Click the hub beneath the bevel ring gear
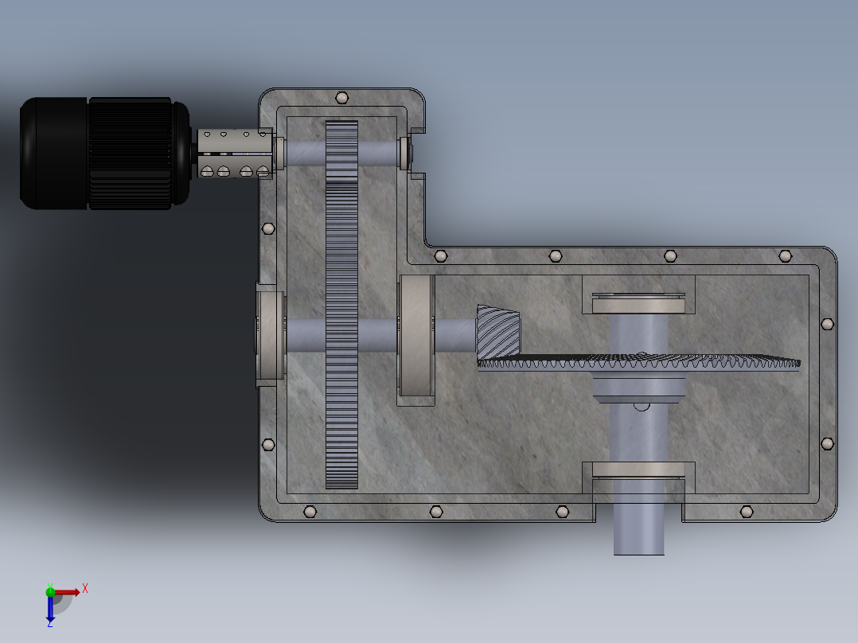The width and height of the screenshot is (858, 643). (638, 388)
